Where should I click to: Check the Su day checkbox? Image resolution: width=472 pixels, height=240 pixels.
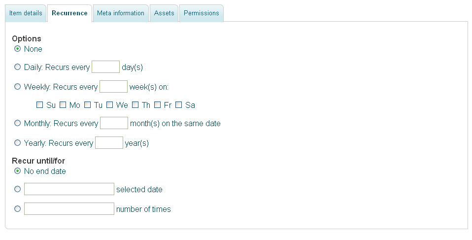click(x=39, y=105)
